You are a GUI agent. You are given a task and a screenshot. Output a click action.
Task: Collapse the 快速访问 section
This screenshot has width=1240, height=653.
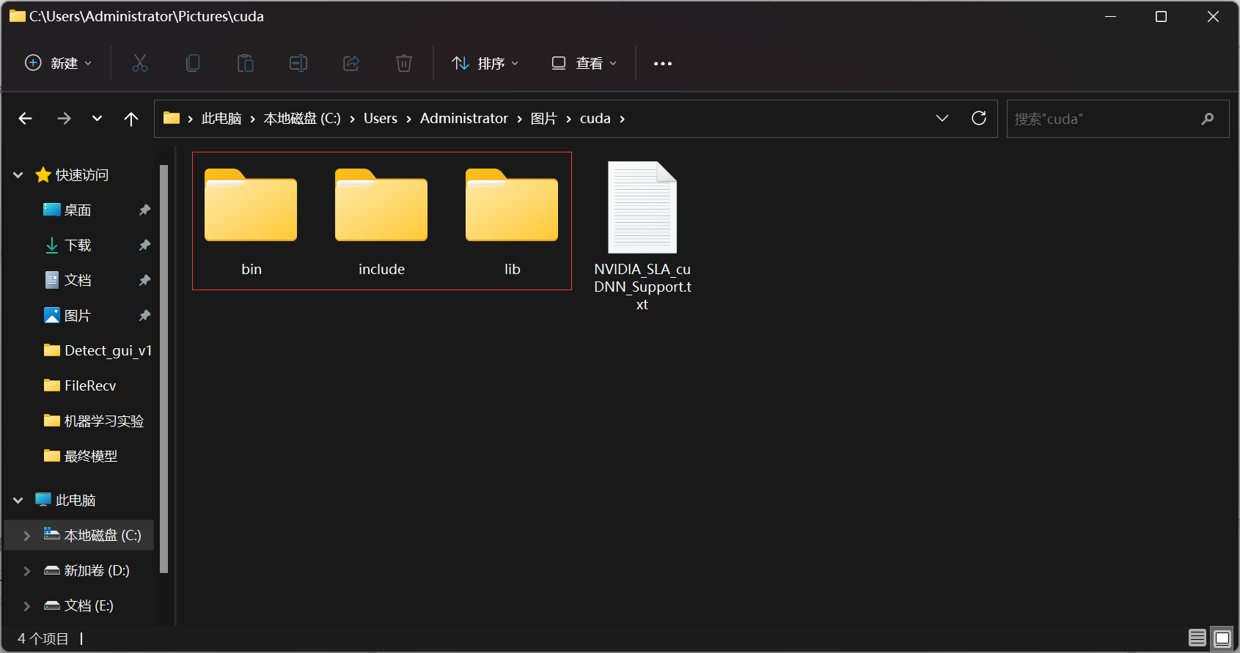click(18, 175)
